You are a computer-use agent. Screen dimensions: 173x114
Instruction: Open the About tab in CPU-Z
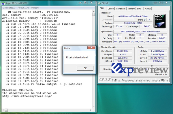pyautogui.click(x=148, y=9)
